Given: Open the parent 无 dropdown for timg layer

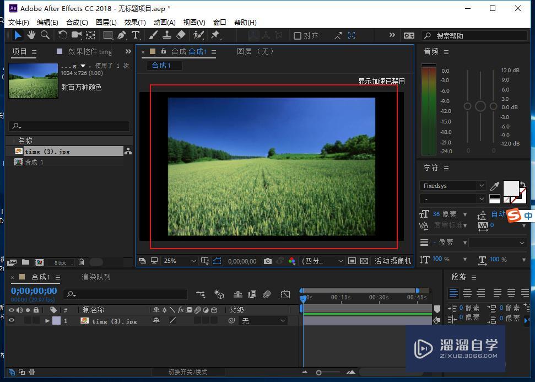Looking at the screenshot, I should 263,321.
